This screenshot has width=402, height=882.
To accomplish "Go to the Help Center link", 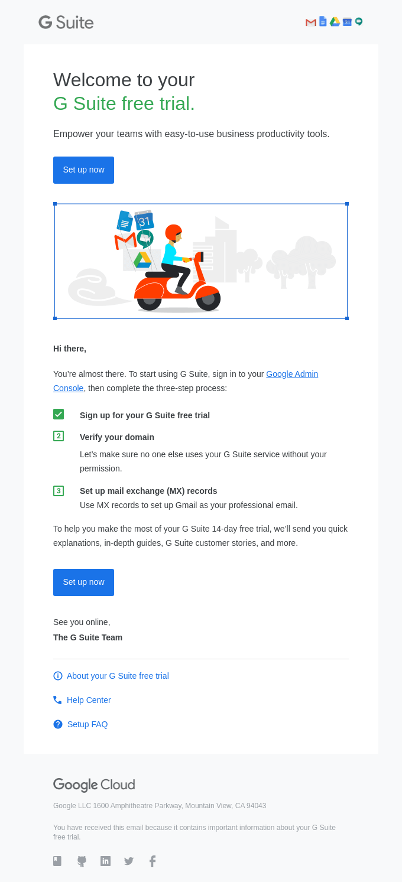I will coord(89,700).
